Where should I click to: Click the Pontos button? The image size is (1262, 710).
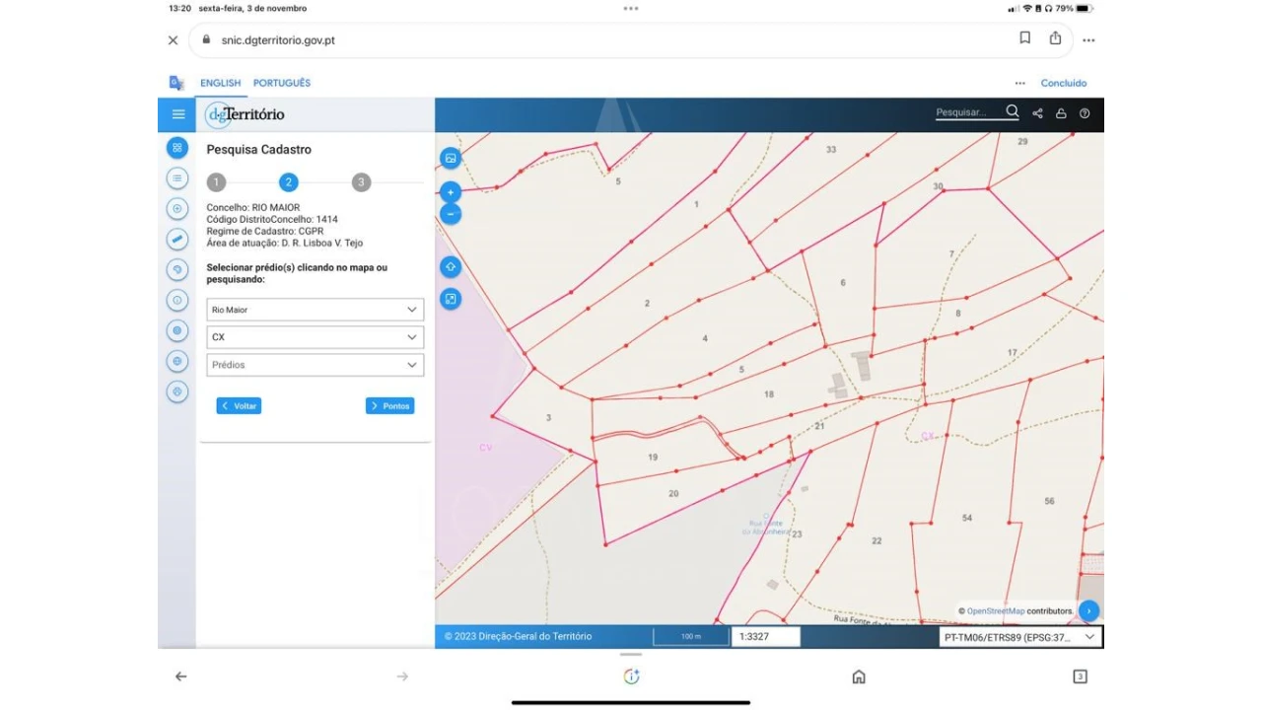pos(389,406)
